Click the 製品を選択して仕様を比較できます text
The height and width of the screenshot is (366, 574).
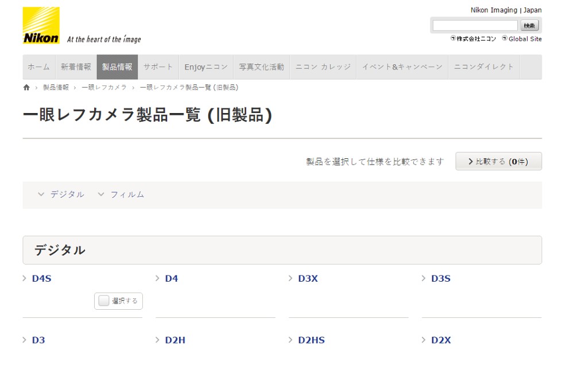pyautogui.click(x=375, y=161)
